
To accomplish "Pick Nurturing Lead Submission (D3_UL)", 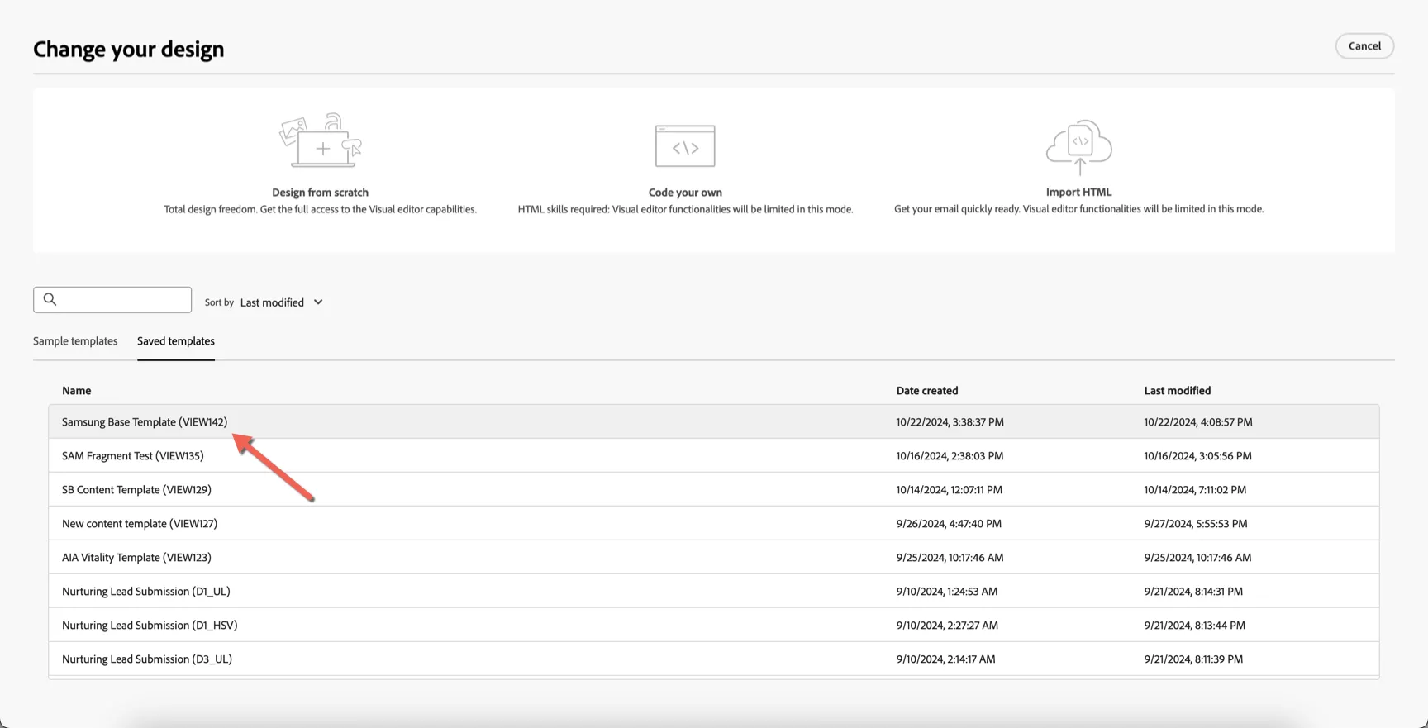I will pyautogui.click(x=714, y=659).
